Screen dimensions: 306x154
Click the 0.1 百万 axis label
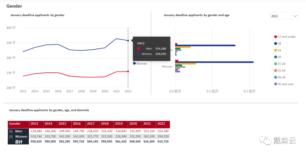pos(212,91)
